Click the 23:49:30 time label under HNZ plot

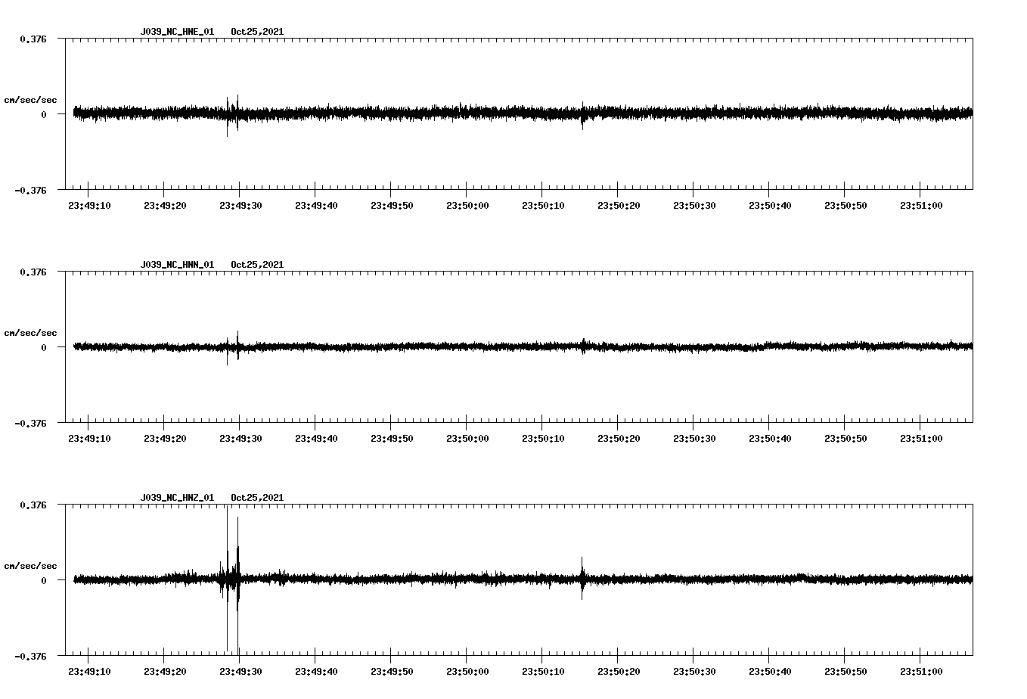point(240,672)
